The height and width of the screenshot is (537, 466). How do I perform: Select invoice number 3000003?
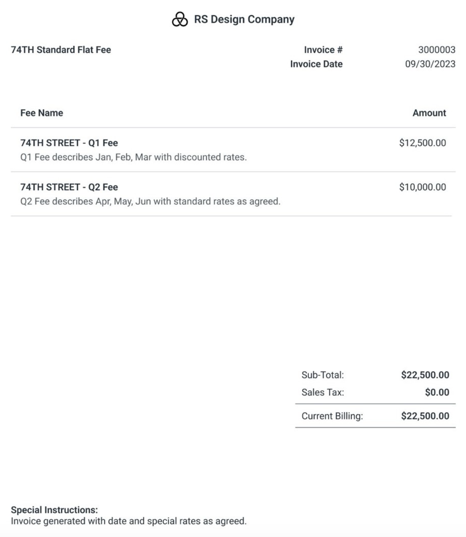point(437,50)
